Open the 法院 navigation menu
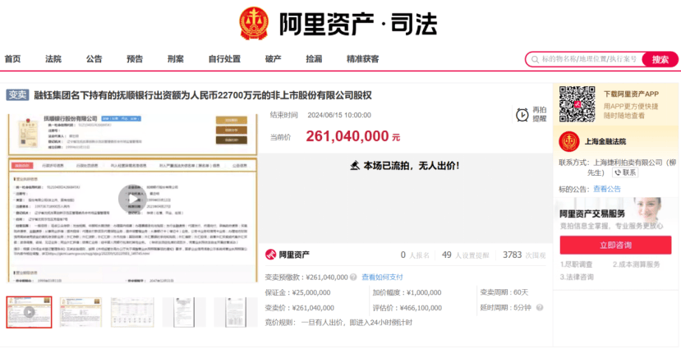This screenshot has height=349, width=681. click(x=53, y=59)
